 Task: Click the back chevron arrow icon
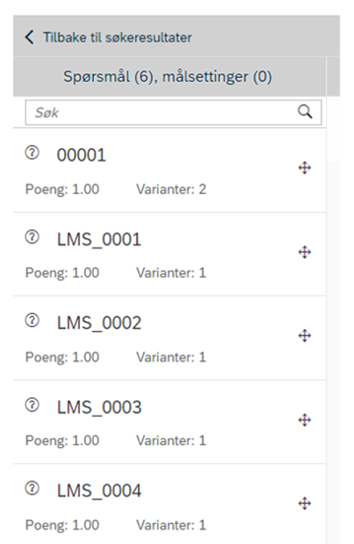pos(30,37)
